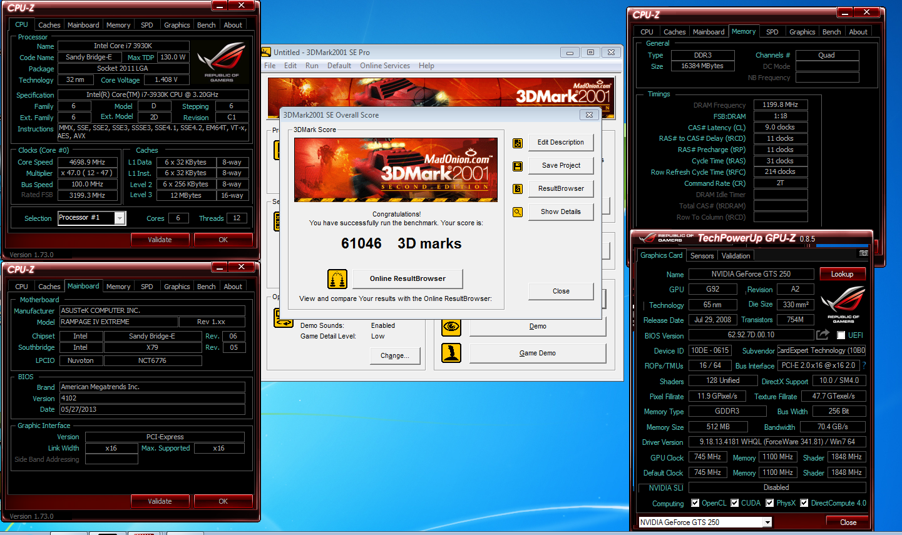Toggle the PhysX checkbox
902x535 pixels.
[769, 503]
